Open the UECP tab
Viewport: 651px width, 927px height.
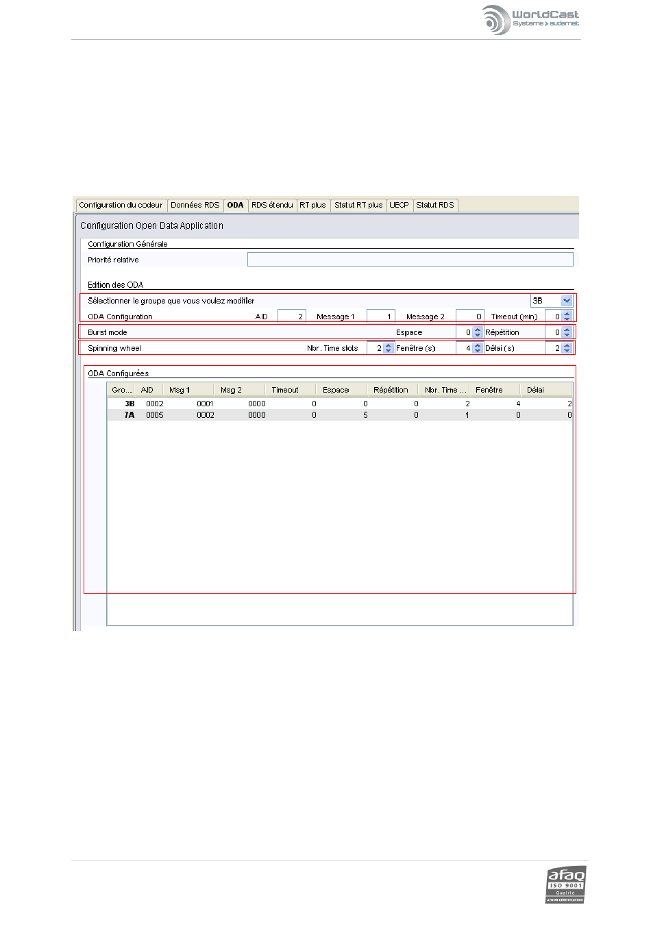click(399, 205)
